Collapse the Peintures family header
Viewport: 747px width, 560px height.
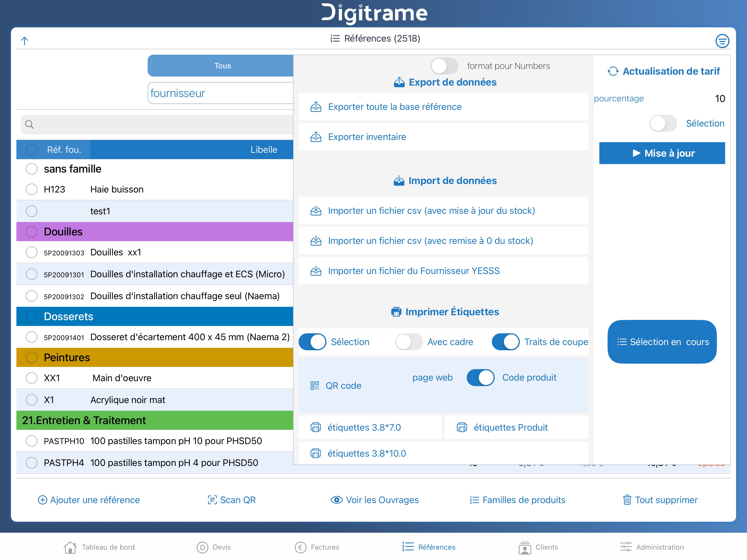[66, 357]
